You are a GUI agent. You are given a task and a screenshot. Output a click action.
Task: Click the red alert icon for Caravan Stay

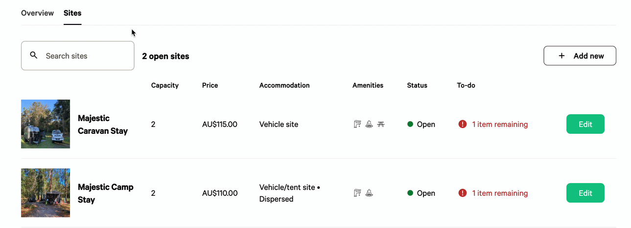tap(463, 124)
